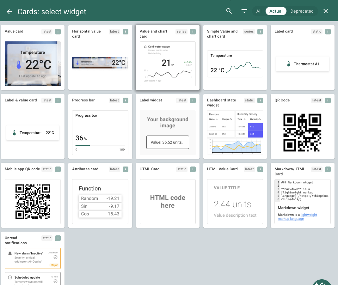The height and width of the screenshot is (285, 338).
Task: Click the 'Horizontal value card' title
Action: [86, 34]
